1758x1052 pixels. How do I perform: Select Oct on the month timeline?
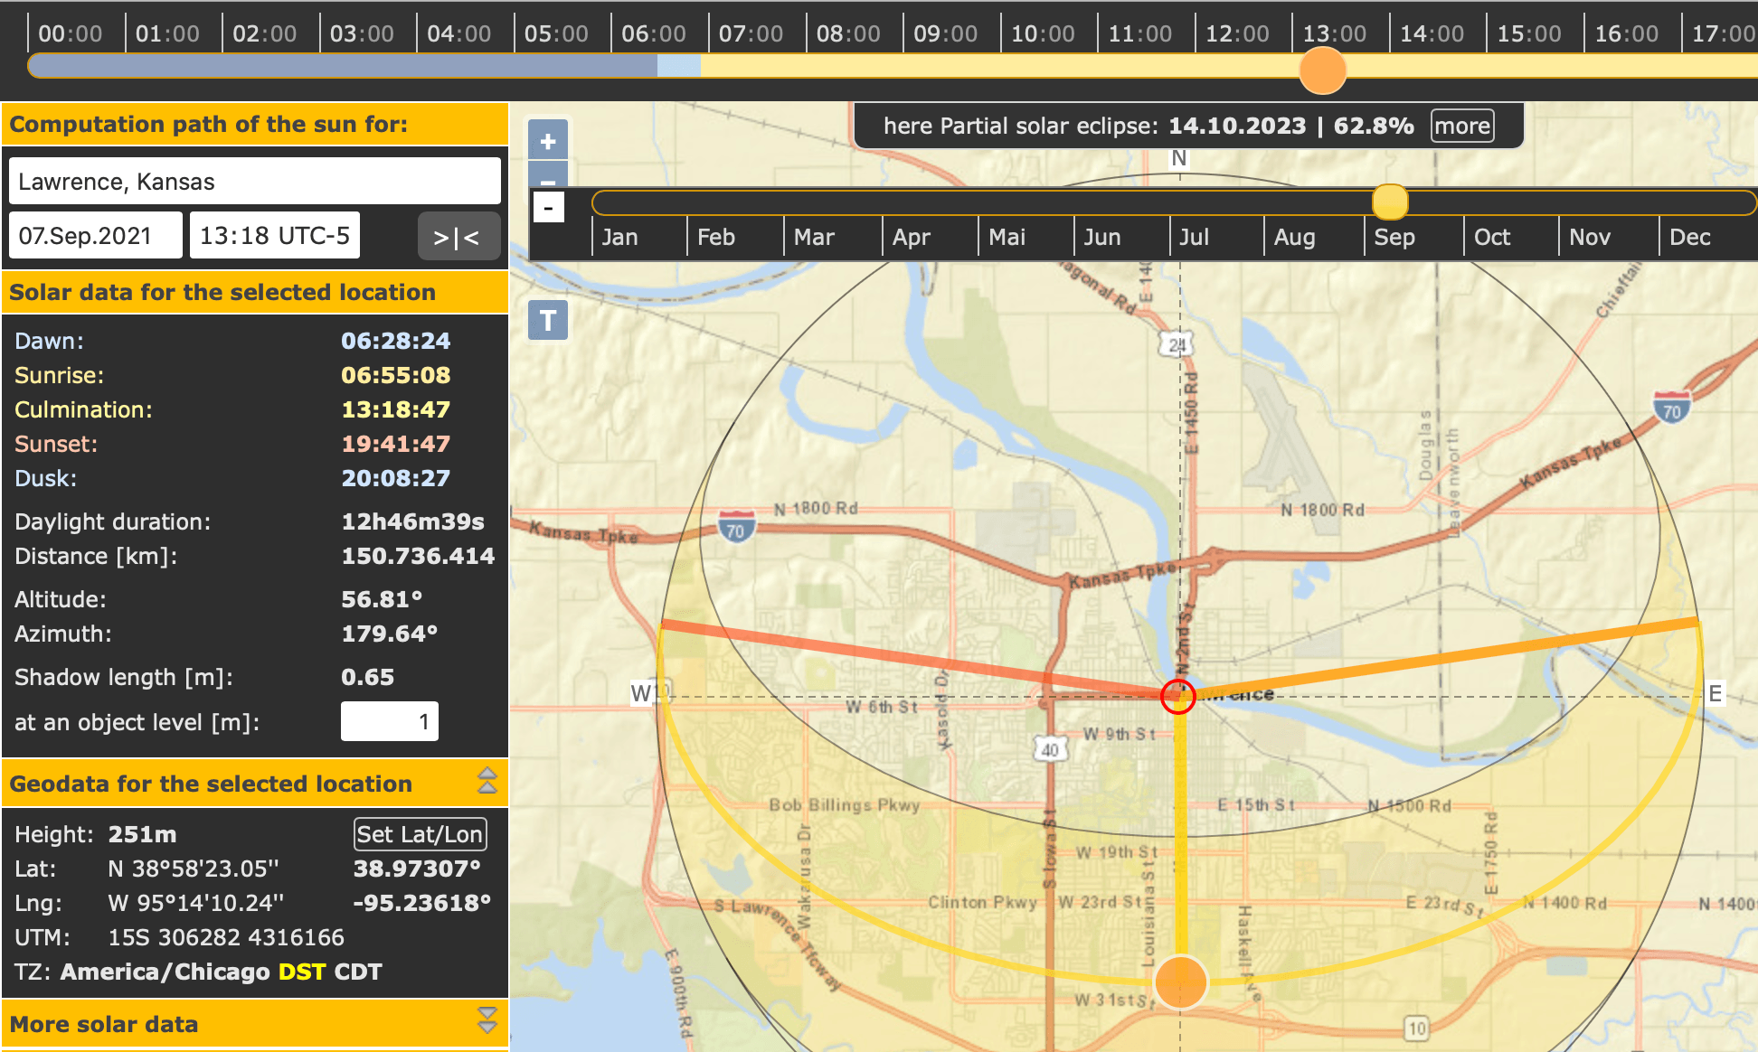(x=1492, y=238)
